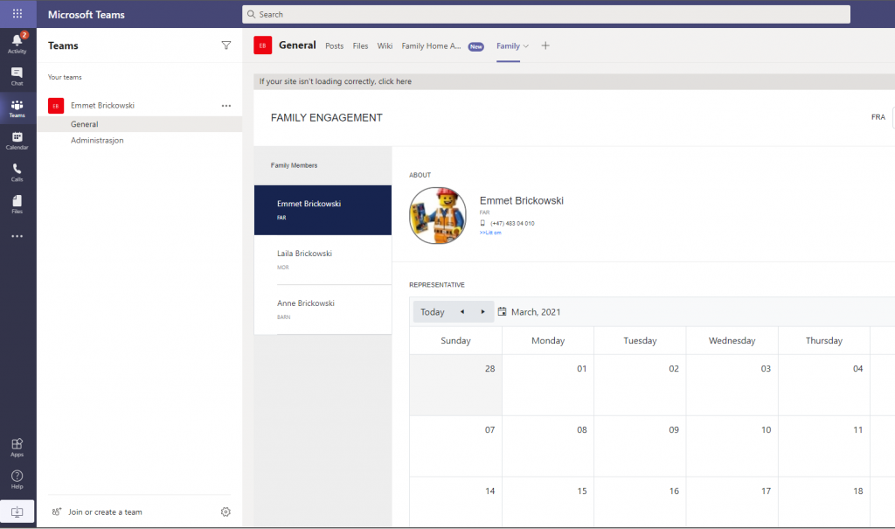Click the Les om link

click(490, 233)
